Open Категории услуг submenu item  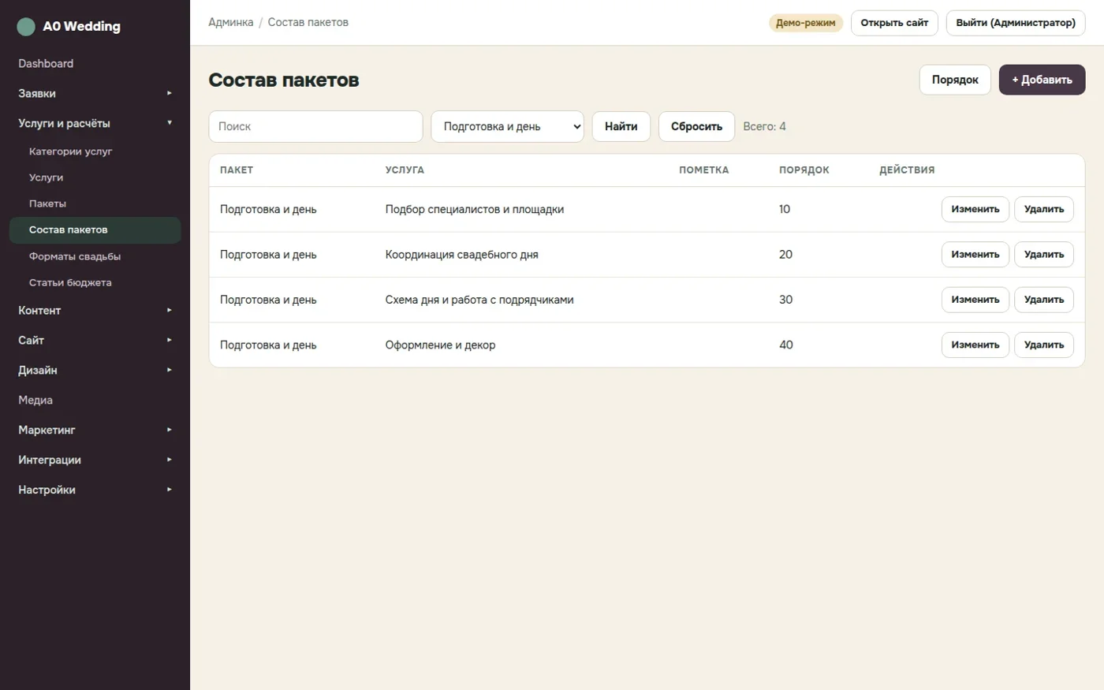(95, 151)
